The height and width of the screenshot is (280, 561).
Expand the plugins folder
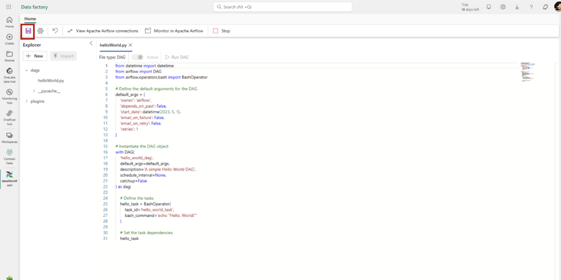[26, 101]
